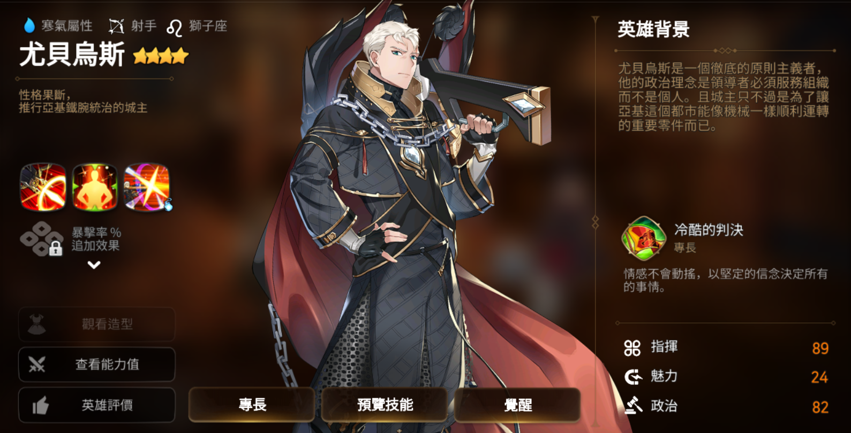Click the 查看能力值 button
The image size is (851, 433).
pyautogui.click(x=97, y=365)
